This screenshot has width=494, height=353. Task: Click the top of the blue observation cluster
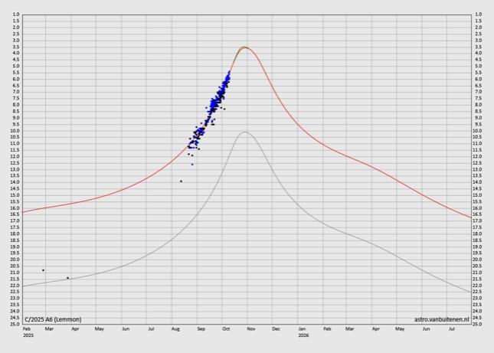tap(229, 71)
